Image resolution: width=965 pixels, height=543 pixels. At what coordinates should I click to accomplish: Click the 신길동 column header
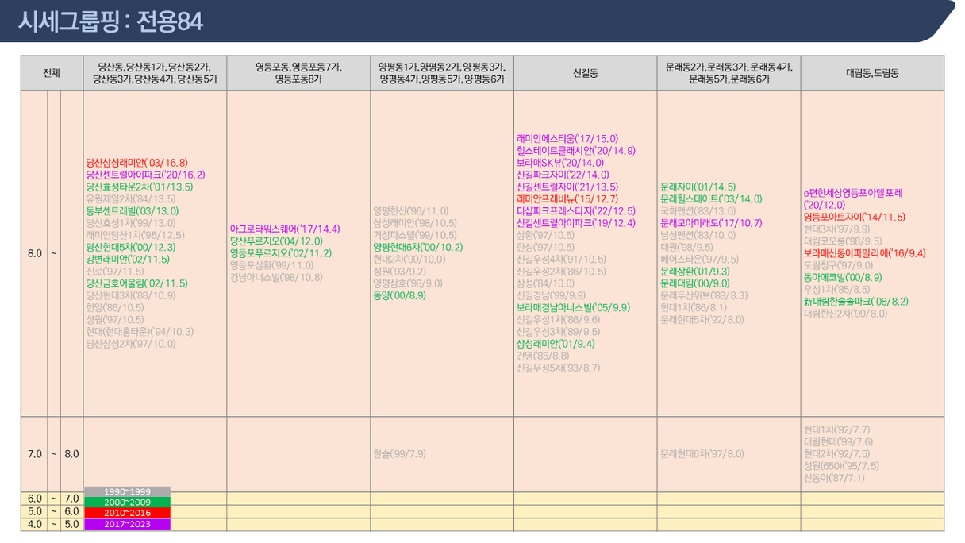585,73
